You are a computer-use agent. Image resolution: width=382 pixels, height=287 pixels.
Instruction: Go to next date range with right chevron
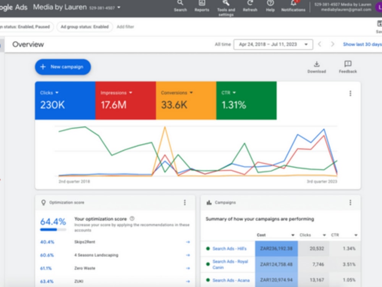coord(332,44)
